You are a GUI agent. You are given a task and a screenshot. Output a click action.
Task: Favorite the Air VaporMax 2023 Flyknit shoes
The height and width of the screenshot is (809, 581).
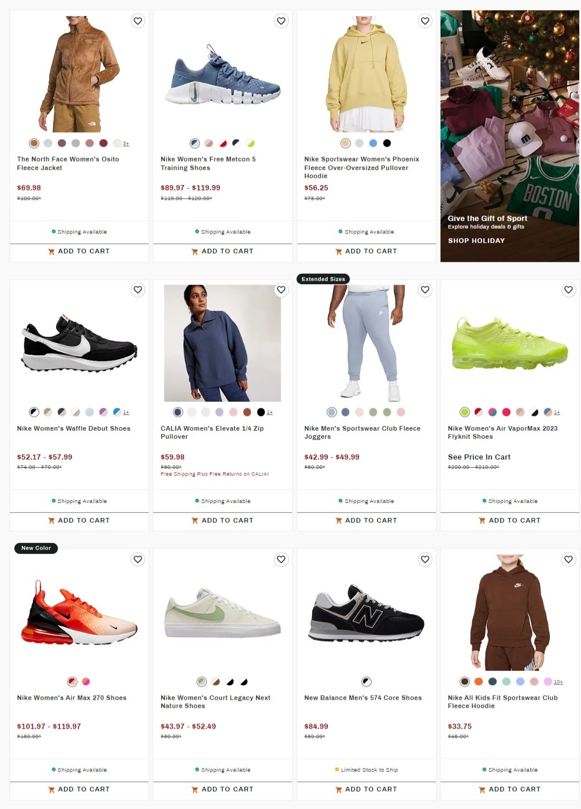568,290
